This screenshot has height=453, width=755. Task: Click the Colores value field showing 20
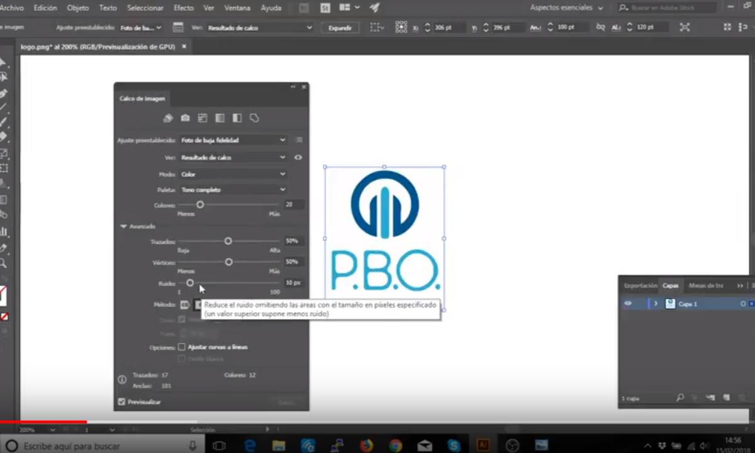coord(294,204)
